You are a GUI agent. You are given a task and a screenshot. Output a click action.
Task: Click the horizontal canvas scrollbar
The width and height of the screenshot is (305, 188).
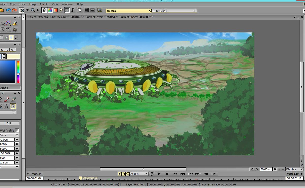click(x=143, y=169)
